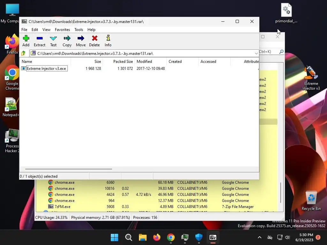Click the modified date 2017-12-10 09:48
The image size is (327, 245).
[x=151, y=69]
